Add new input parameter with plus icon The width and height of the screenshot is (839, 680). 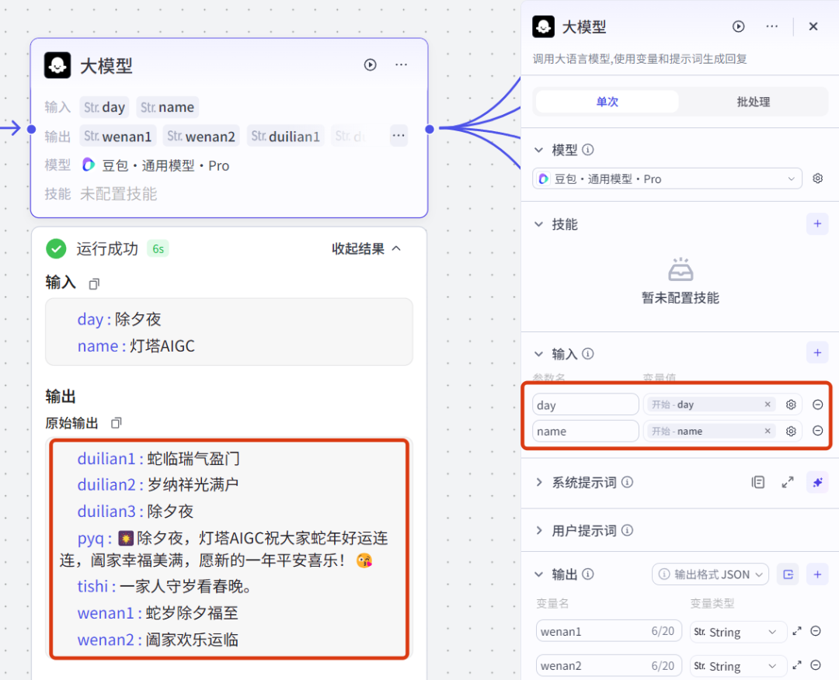(816, 353)
